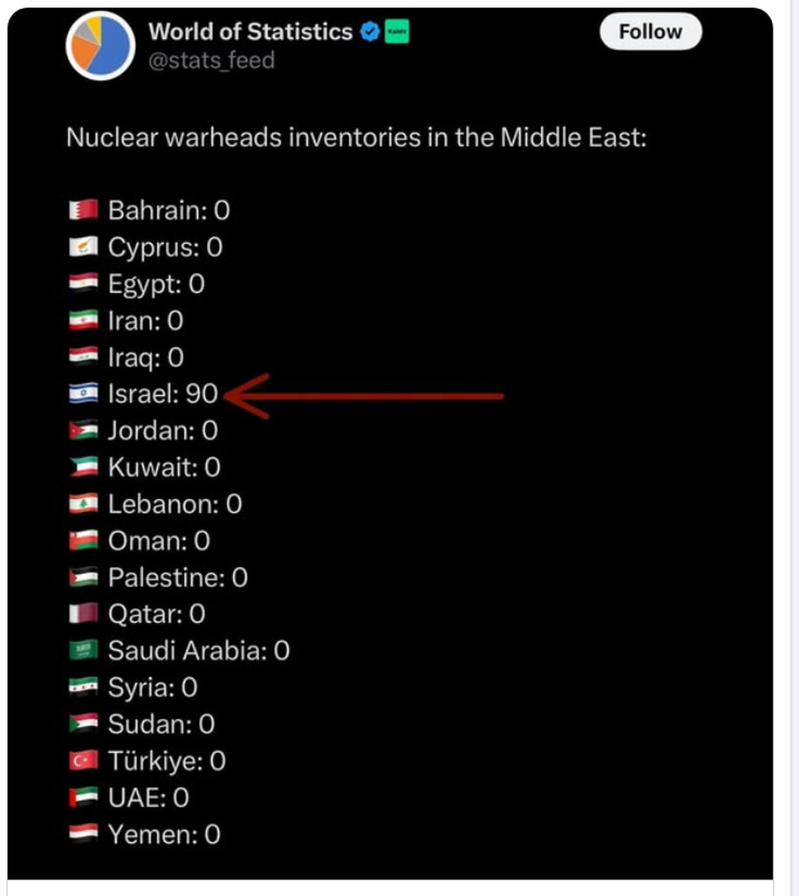This screenshot has height=896, width=799.
Task: Click the red arrow pointing at Israel
Action: 368,396
